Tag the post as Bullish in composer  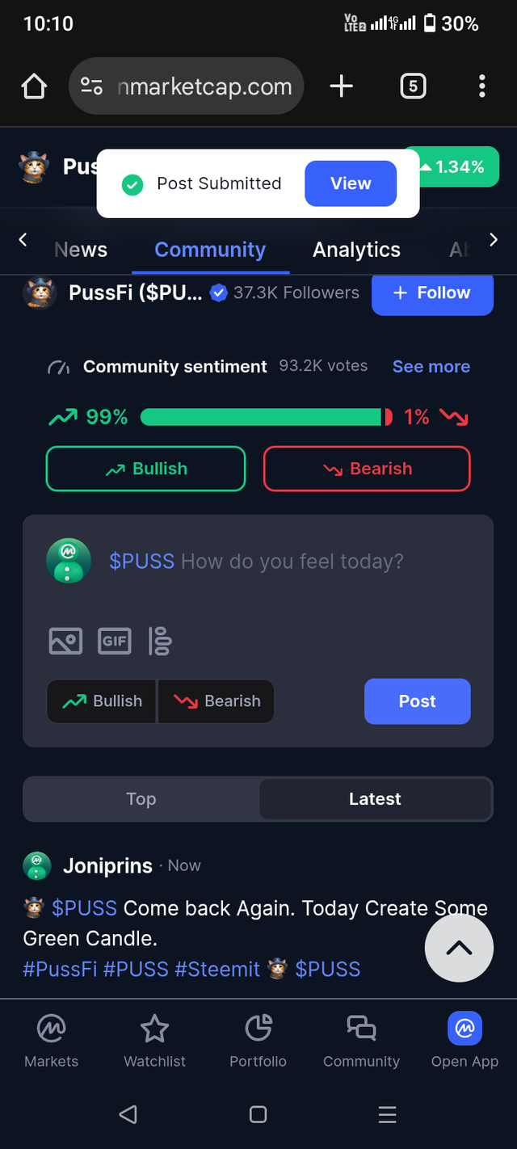coord(102,701)
